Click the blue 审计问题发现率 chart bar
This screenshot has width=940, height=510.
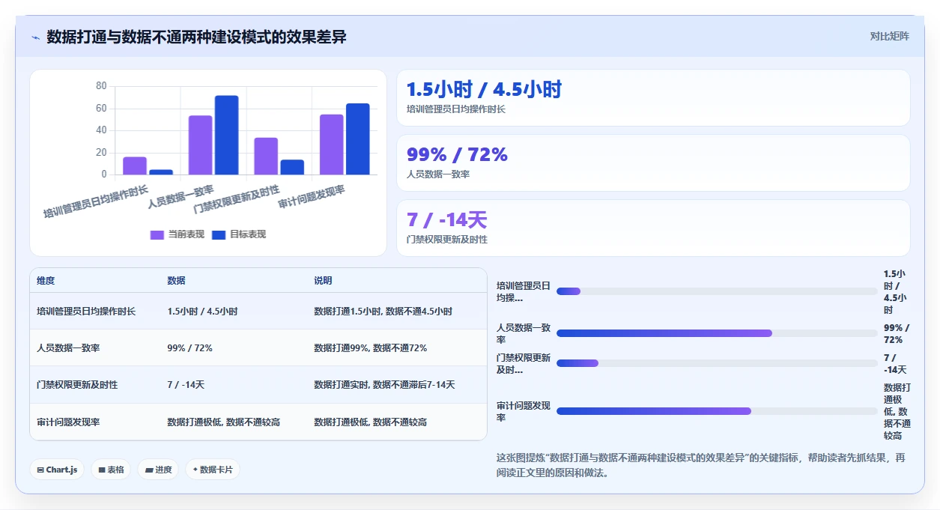click(x=357, y=139)
